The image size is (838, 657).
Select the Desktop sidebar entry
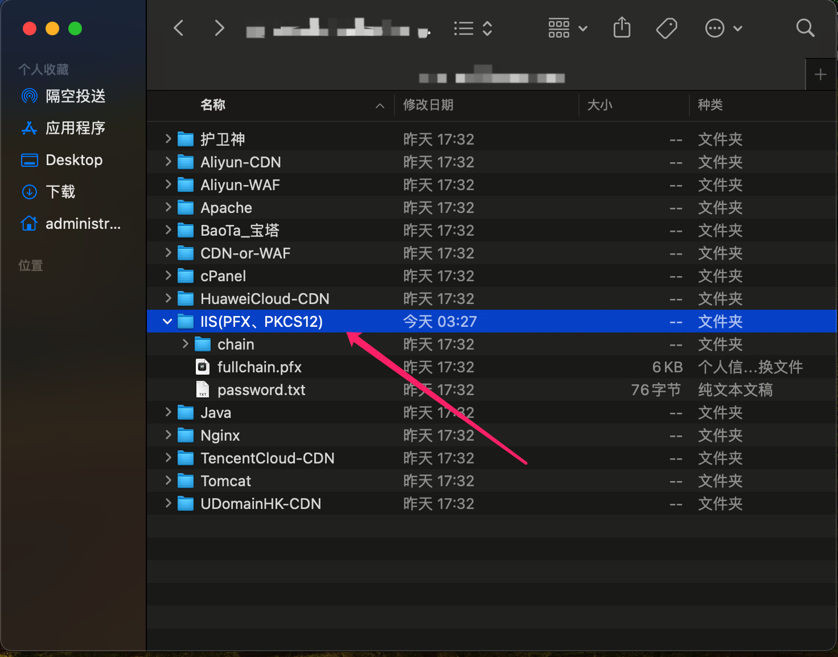pyautogui.click(x=73, y=160)
